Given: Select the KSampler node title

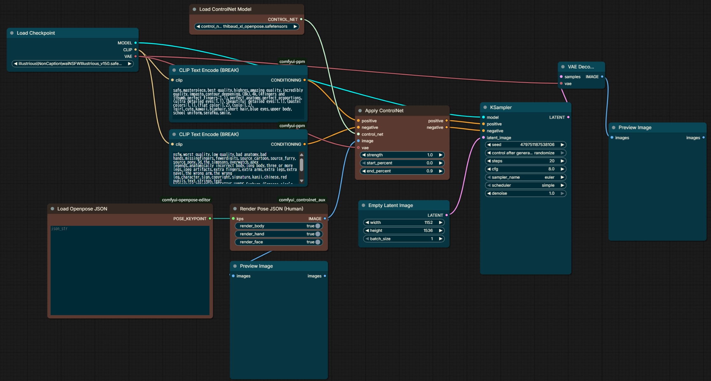Looking at the screenshot, I should (x=501, y=107).
